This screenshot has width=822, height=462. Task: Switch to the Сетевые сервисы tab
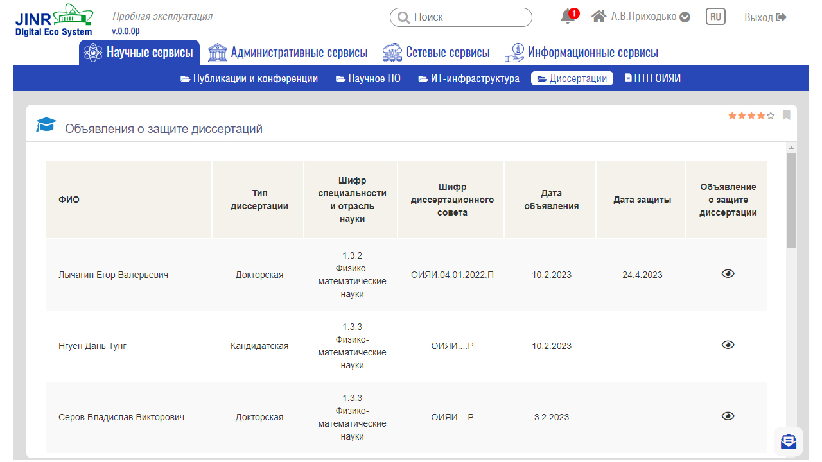point(436,53)
